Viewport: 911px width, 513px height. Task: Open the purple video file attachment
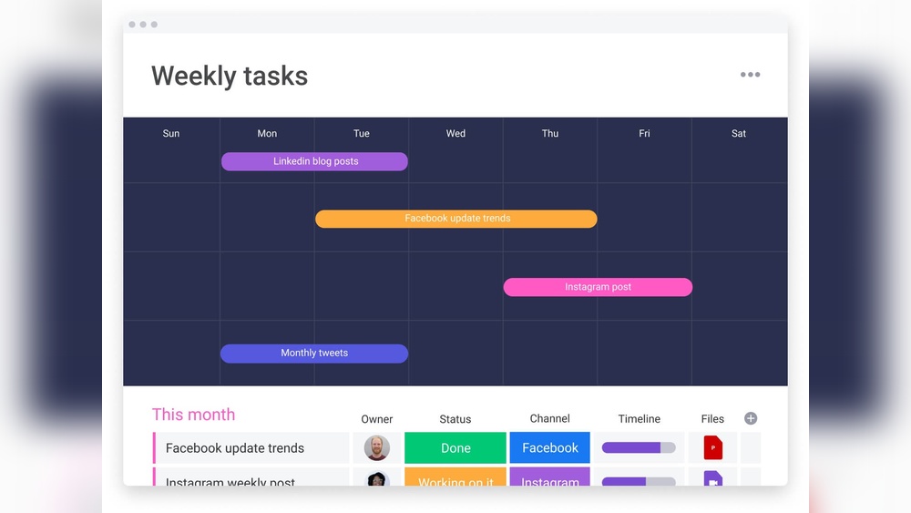pyautogui.click(x=712, y=478)
